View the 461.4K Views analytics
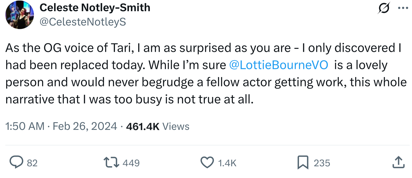Viewport: 412px width, 178px height. click(x=158, y=126)
